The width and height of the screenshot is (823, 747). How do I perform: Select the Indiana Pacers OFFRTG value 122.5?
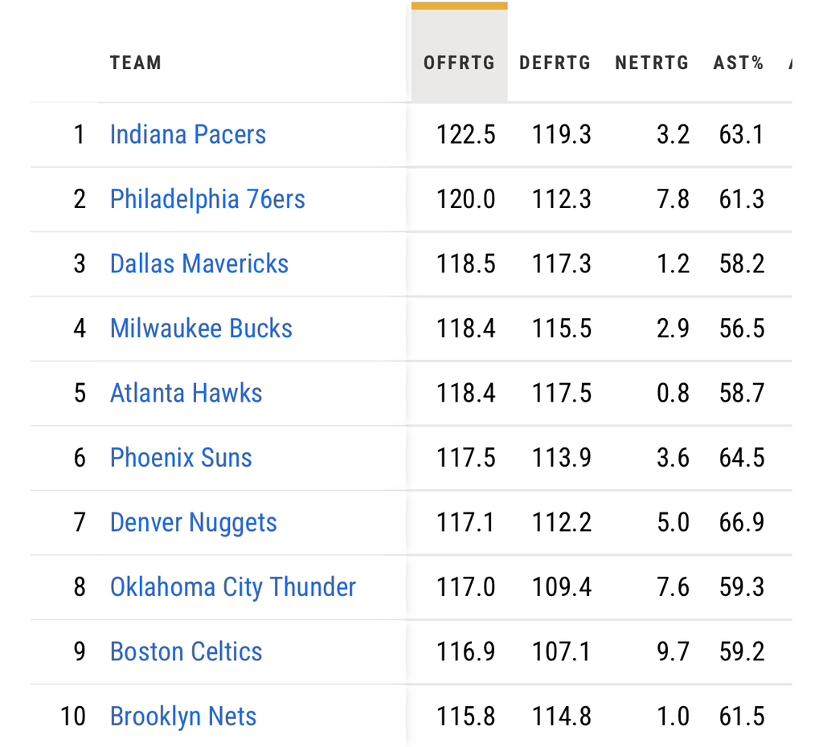pyautogui.click(x=466, y=134)
